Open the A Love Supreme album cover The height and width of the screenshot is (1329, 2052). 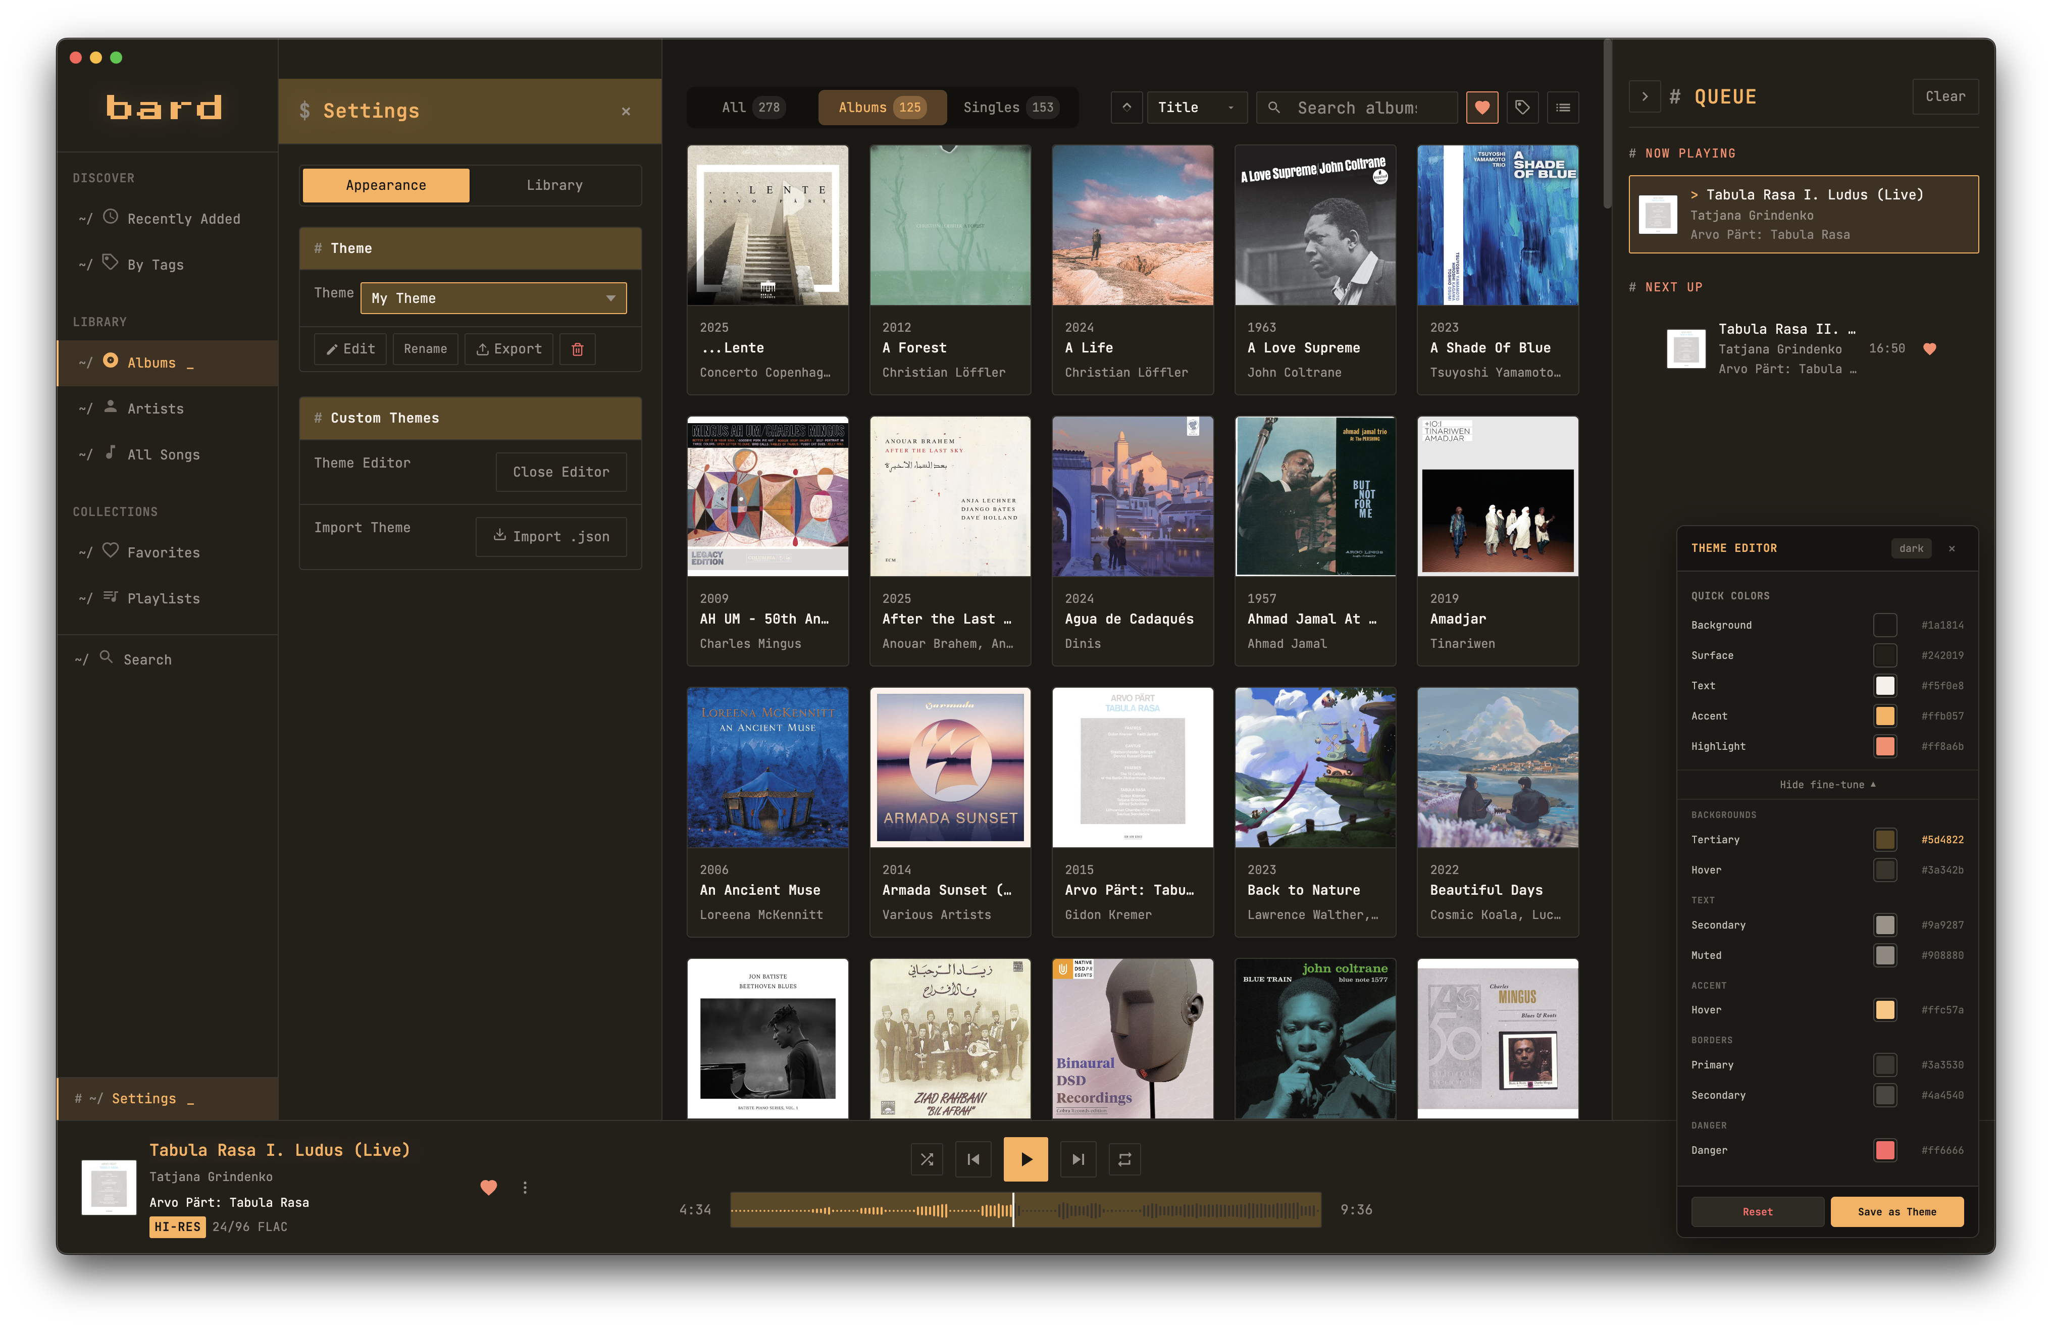coord(1315,225)
